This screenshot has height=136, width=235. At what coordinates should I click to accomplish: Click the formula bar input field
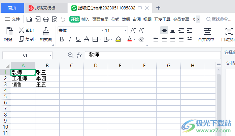pos(153,55)
